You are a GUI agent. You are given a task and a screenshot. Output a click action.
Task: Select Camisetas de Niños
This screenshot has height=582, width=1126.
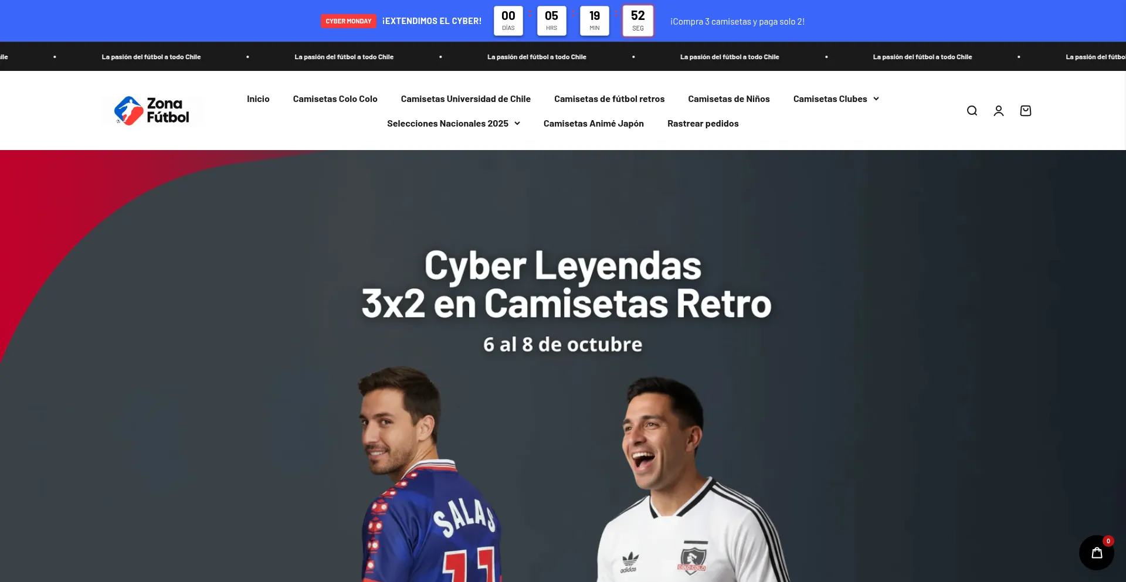[729, 99]
